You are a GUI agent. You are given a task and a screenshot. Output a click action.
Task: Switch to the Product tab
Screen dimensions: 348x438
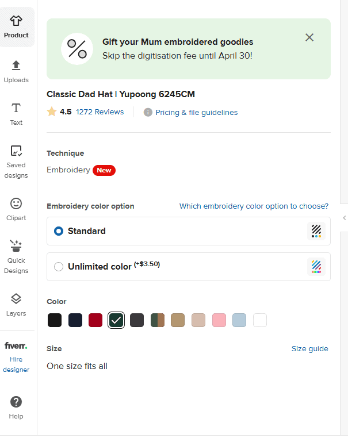click(x=16, y=27)
